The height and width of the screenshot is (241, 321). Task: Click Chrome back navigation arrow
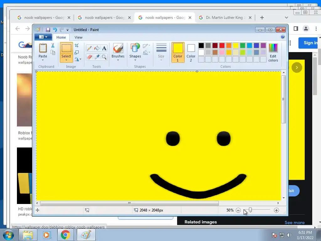click(18, 29)
